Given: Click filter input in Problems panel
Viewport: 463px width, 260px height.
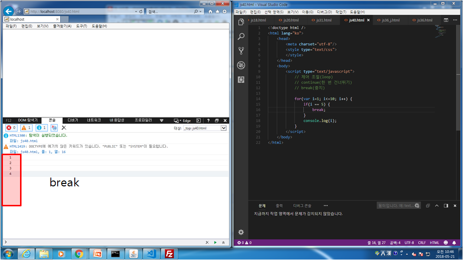Looking at the screenshot, I should pyautogui.click(x=398, y=205).
